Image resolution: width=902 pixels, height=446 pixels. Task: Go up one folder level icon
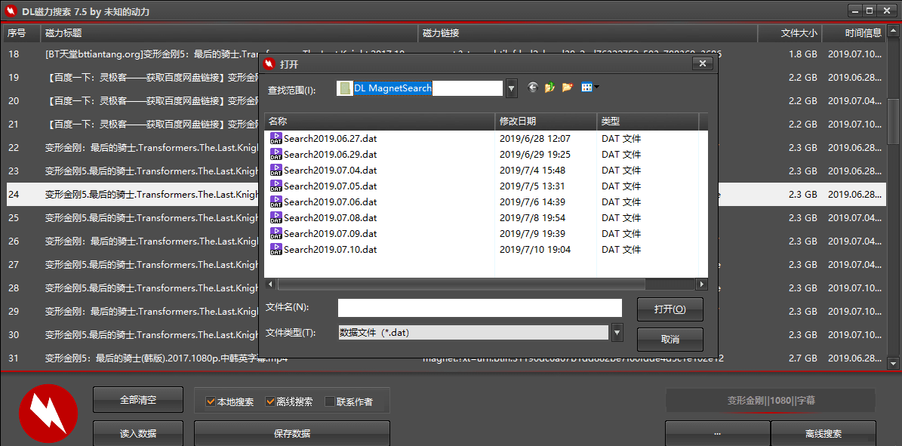pos(550,88)
